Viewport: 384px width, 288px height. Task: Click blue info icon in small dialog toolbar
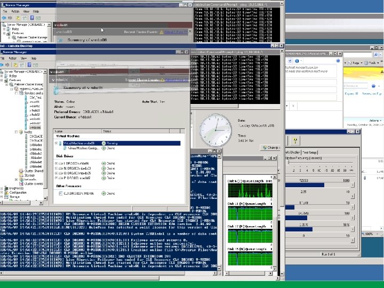(297, 61)
